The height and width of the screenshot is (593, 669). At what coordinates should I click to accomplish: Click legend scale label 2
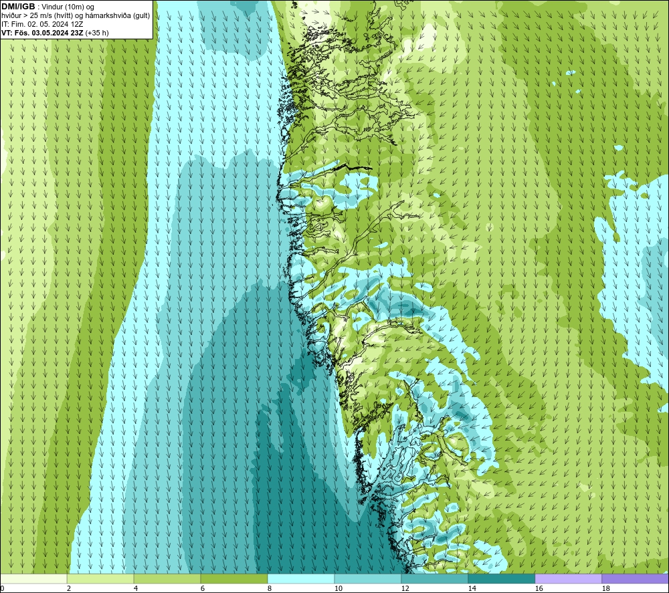coord(69,588)
